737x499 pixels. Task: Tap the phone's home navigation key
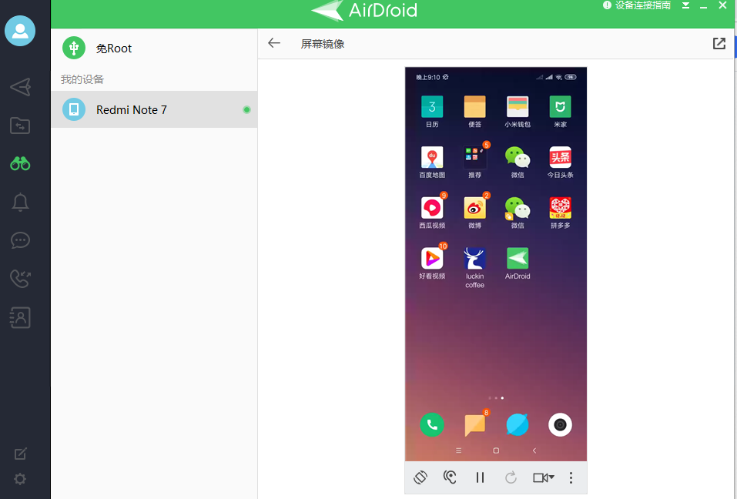click(x=496, y=450)
